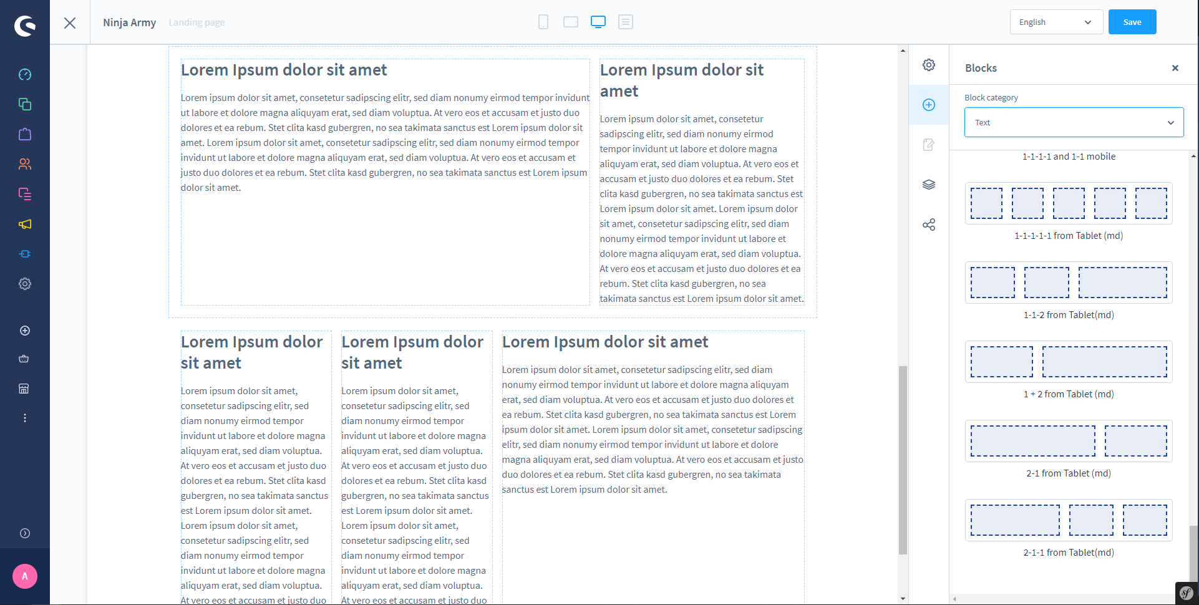The height and width of the screenshot is (605, 1199).
Task: Select the 1-1-1-1-1 from Tablet block preview
Action: coord(1069,203)
